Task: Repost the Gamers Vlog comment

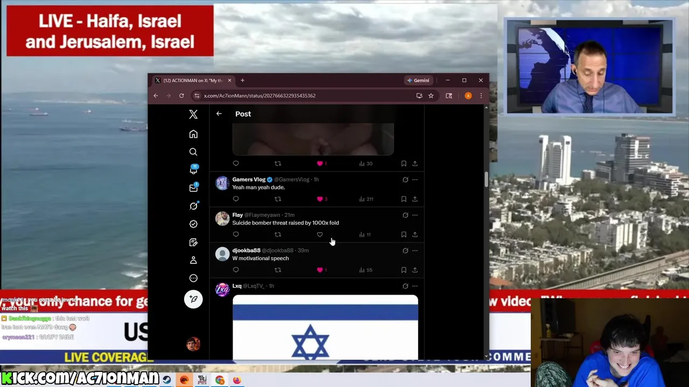Action: coord(278,199)
